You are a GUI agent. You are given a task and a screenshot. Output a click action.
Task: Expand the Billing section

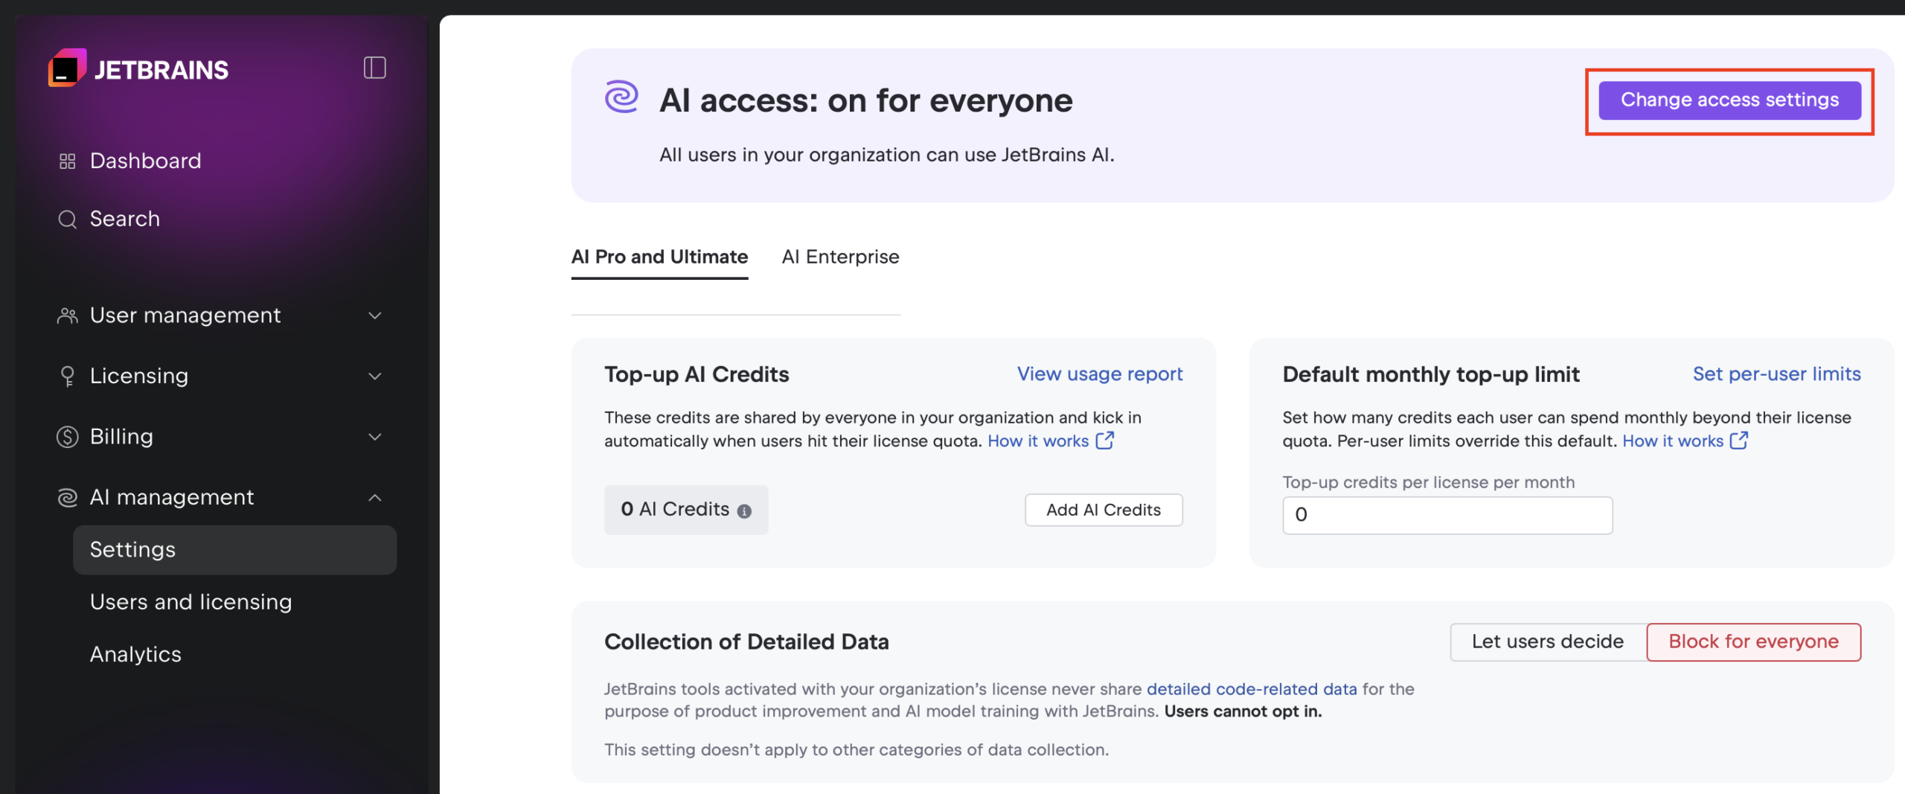tap(374, 437)
